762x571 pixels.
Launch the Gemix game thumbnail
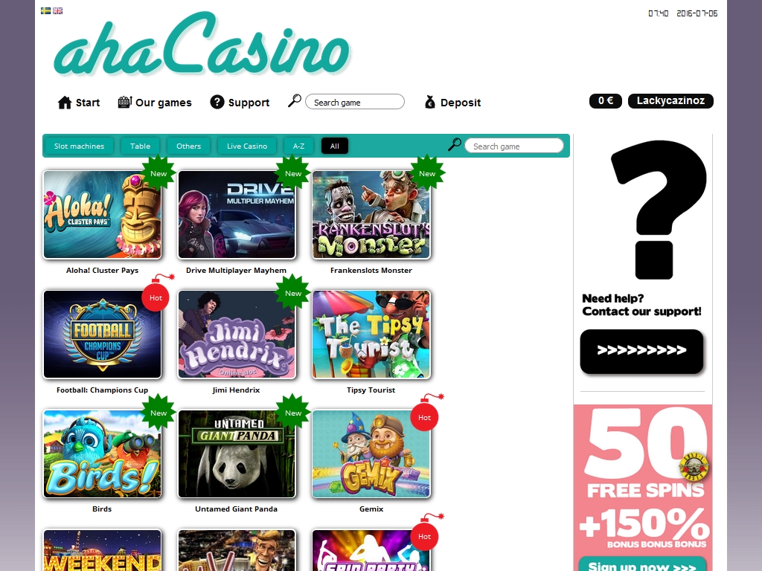pos(371,454)
